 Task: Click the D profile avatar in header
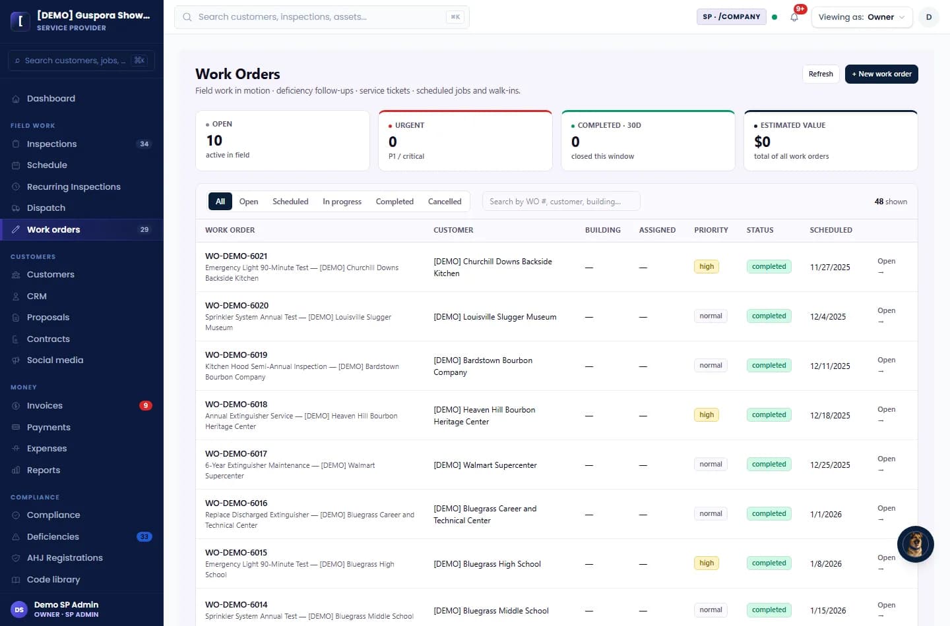click(x=928, y=17)
